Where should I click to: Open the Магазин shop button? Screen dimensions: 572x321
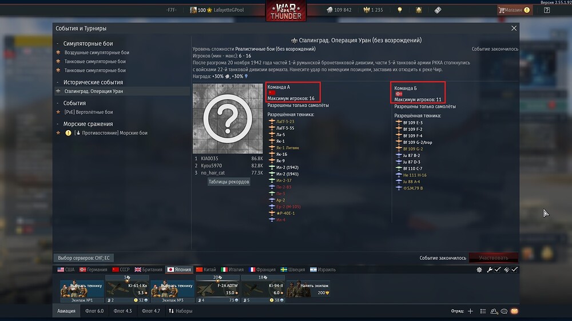(514, 10)
